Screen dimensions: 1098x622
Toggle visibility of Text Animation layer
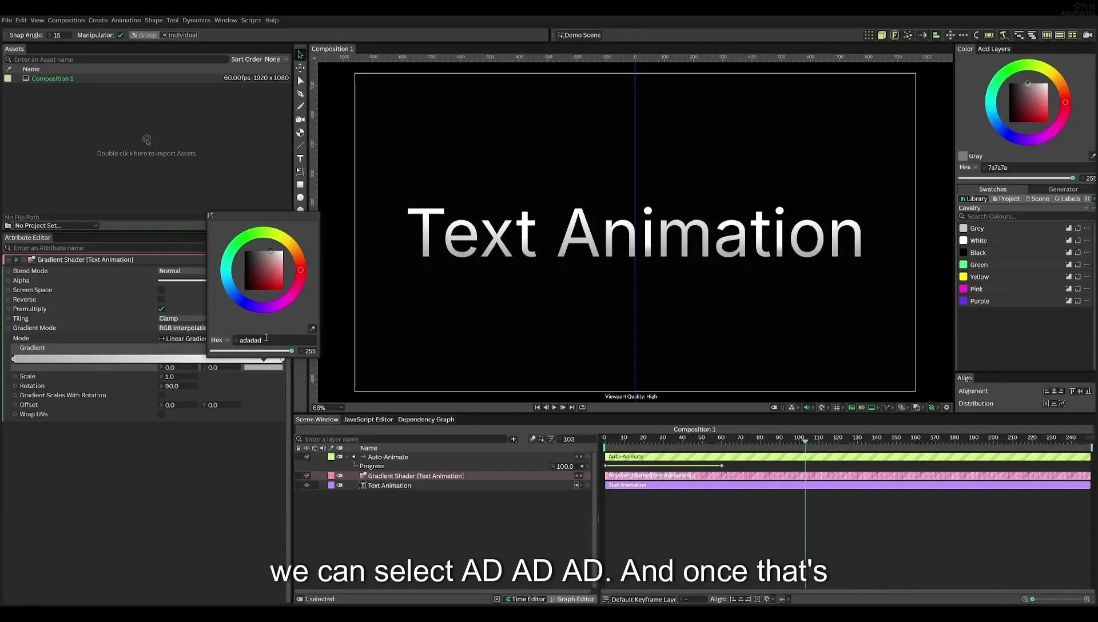[x=307, y=485]
